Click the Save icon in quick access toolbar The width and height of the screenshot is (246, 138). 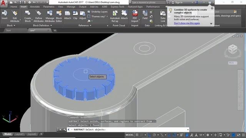(x=20, y=2)
